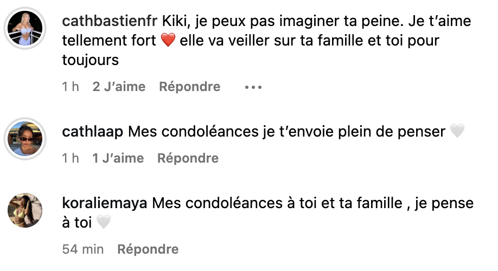Reply to cathbastienfr's comment via Répondre

(x=189, y=87)
